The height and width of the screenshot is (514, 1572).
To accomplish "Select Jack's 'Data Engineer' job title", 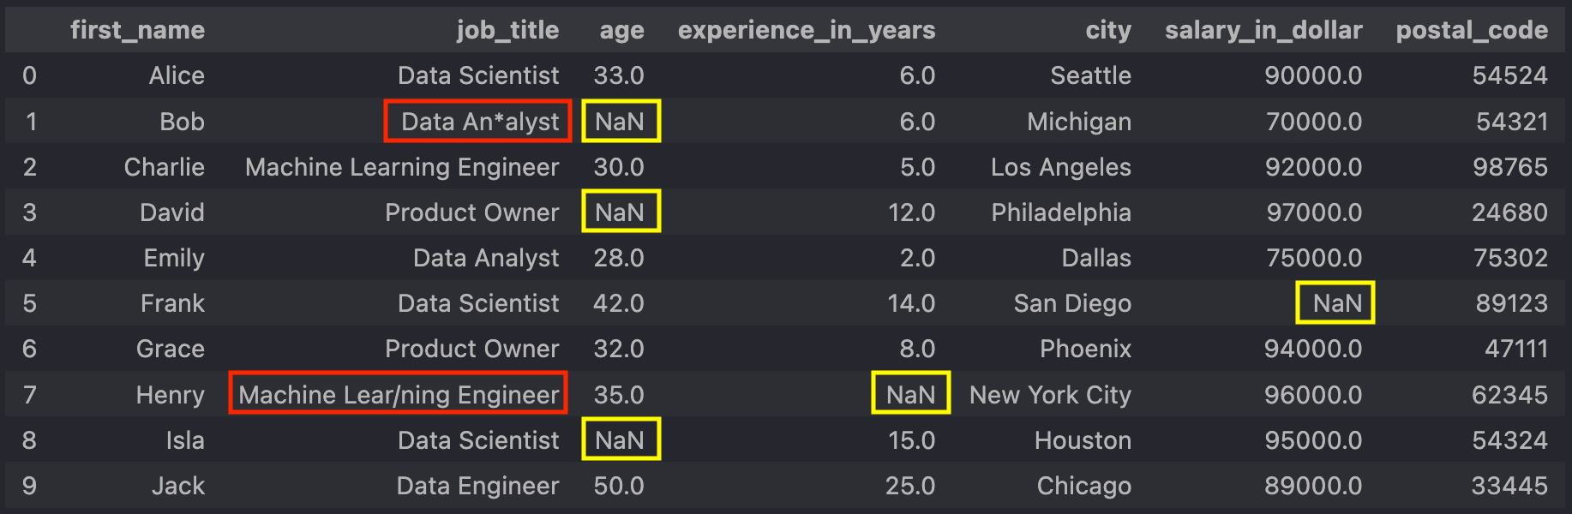I will [x=477, y=486].
